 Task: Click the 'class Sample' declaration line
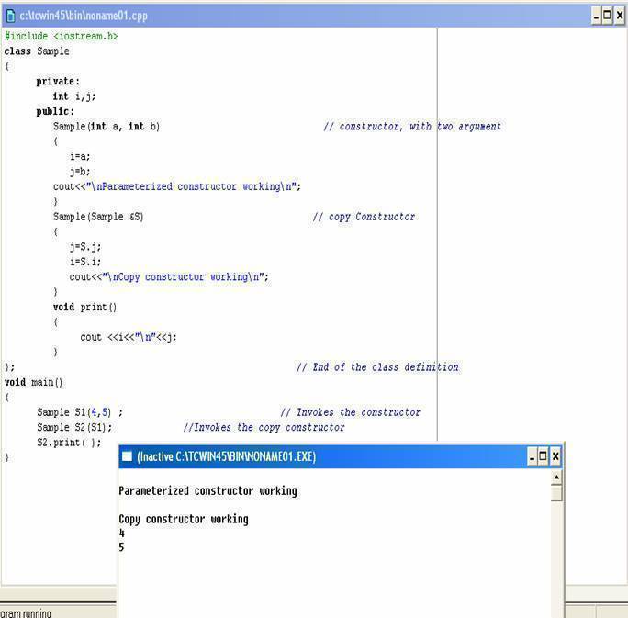coord(37,51)
